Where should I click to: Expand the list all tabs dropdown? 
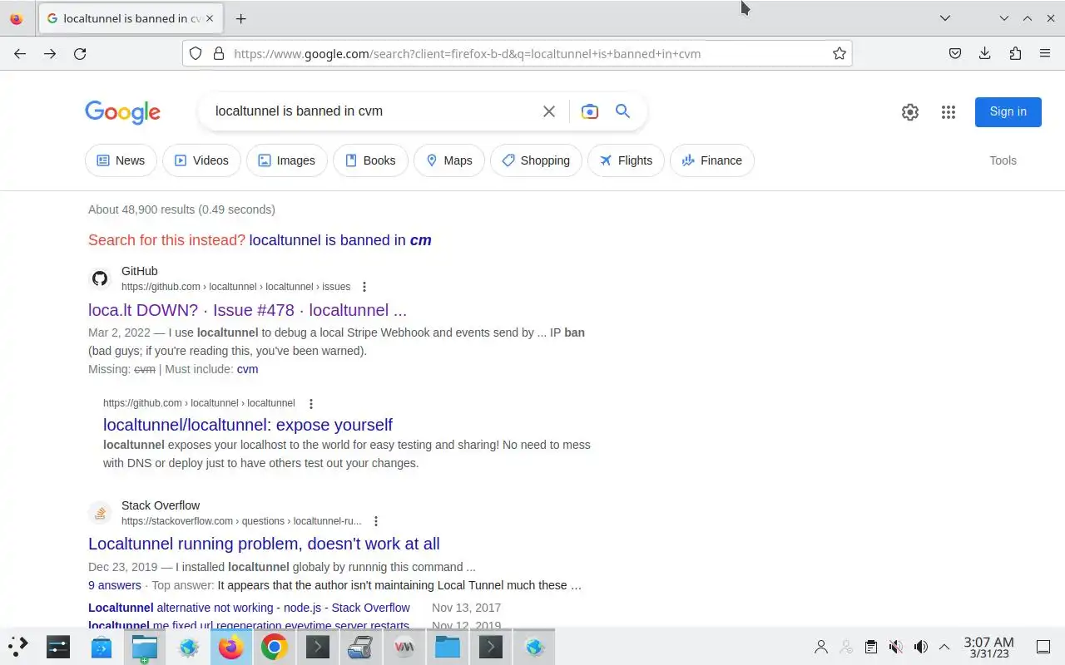pos(945,18)
